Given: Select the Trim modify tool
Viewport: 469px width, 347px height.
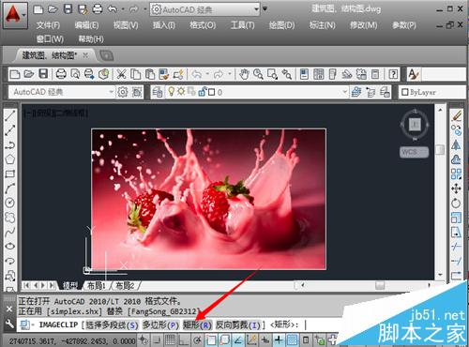Looking at the screenshot, I should (x=456, y=247).
